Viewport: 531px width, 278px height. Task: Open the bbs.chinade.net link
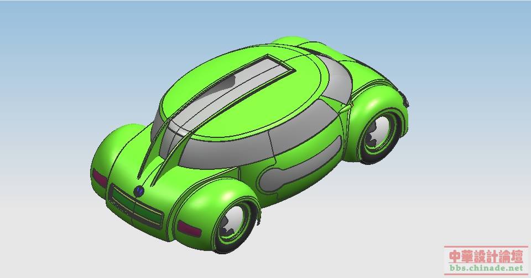pos(486,268)
